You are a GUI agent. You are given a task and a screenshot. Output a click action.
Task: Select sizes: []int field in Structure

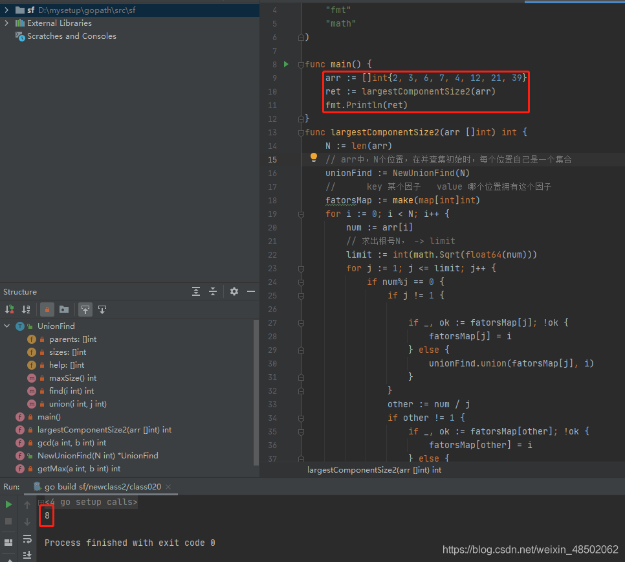pyautogui.click(x=67, y=352)
